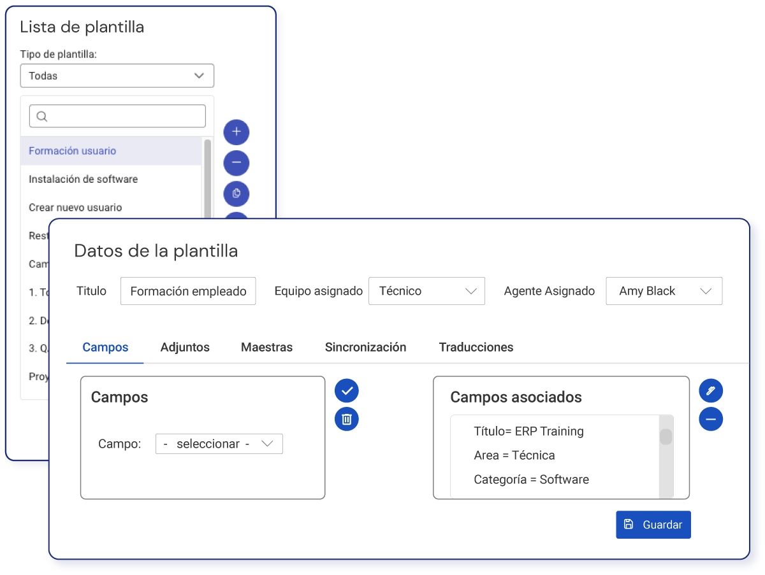
Task: Click the minus remove-template icon
Action: [x=237, y=163]
